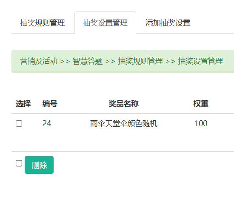Click the 权重 value 100
Screen dimensions: 234x204
pos(201,124)
